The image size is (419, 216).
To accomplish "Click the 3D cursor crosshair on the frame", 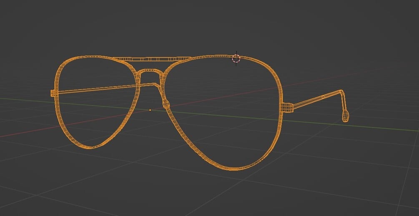I will [x=236, y=58].
